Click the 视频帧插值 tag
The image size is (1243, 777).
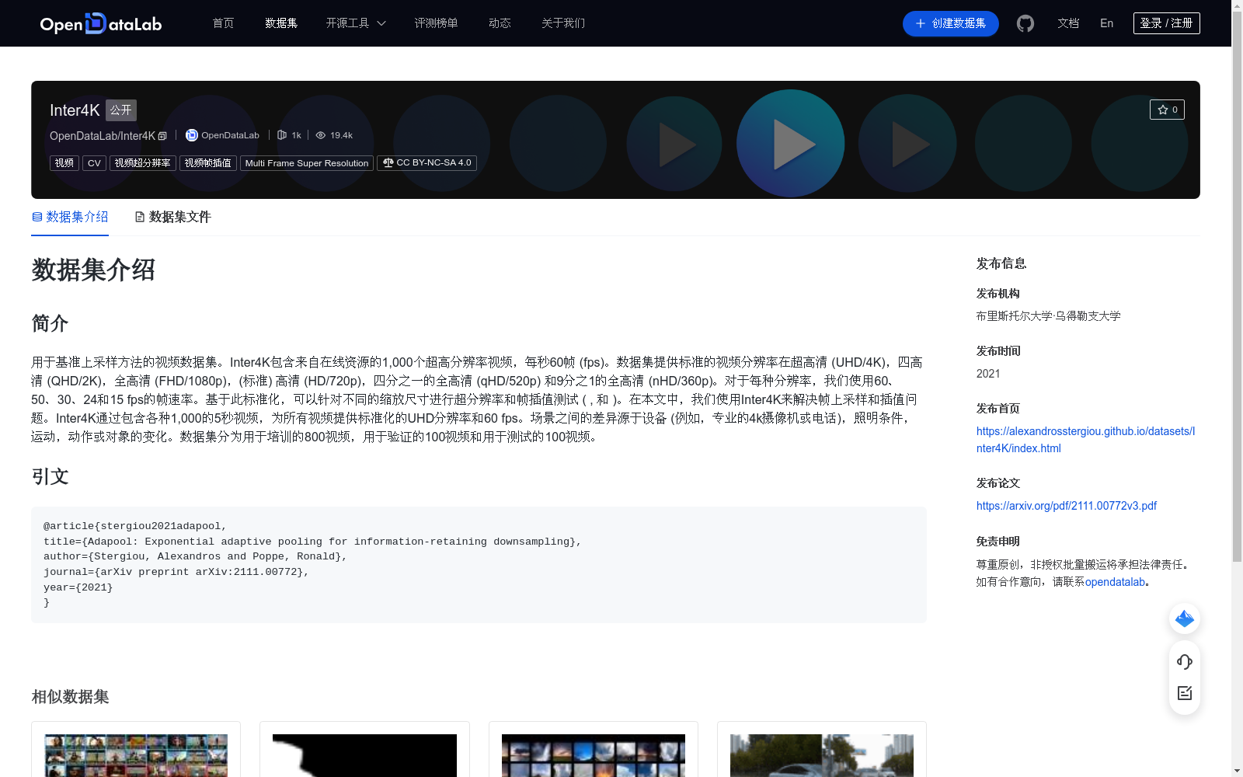[x=208, y=163]
